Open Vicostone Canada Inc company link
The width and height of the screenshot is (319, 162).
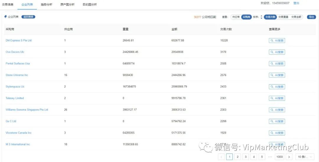(x=19, y=133)
